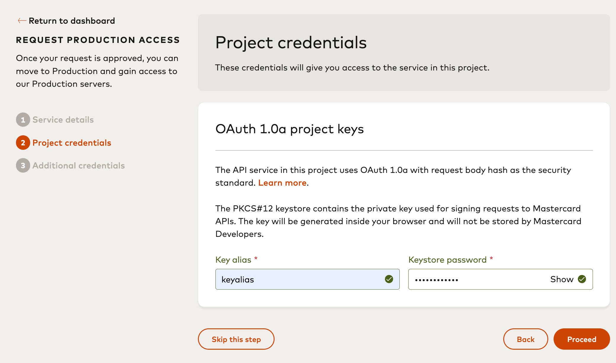The width and height of the screenshot is (616, 363).
Task: Click the green checkmark in Key alias field
Action: click(389, 279)
